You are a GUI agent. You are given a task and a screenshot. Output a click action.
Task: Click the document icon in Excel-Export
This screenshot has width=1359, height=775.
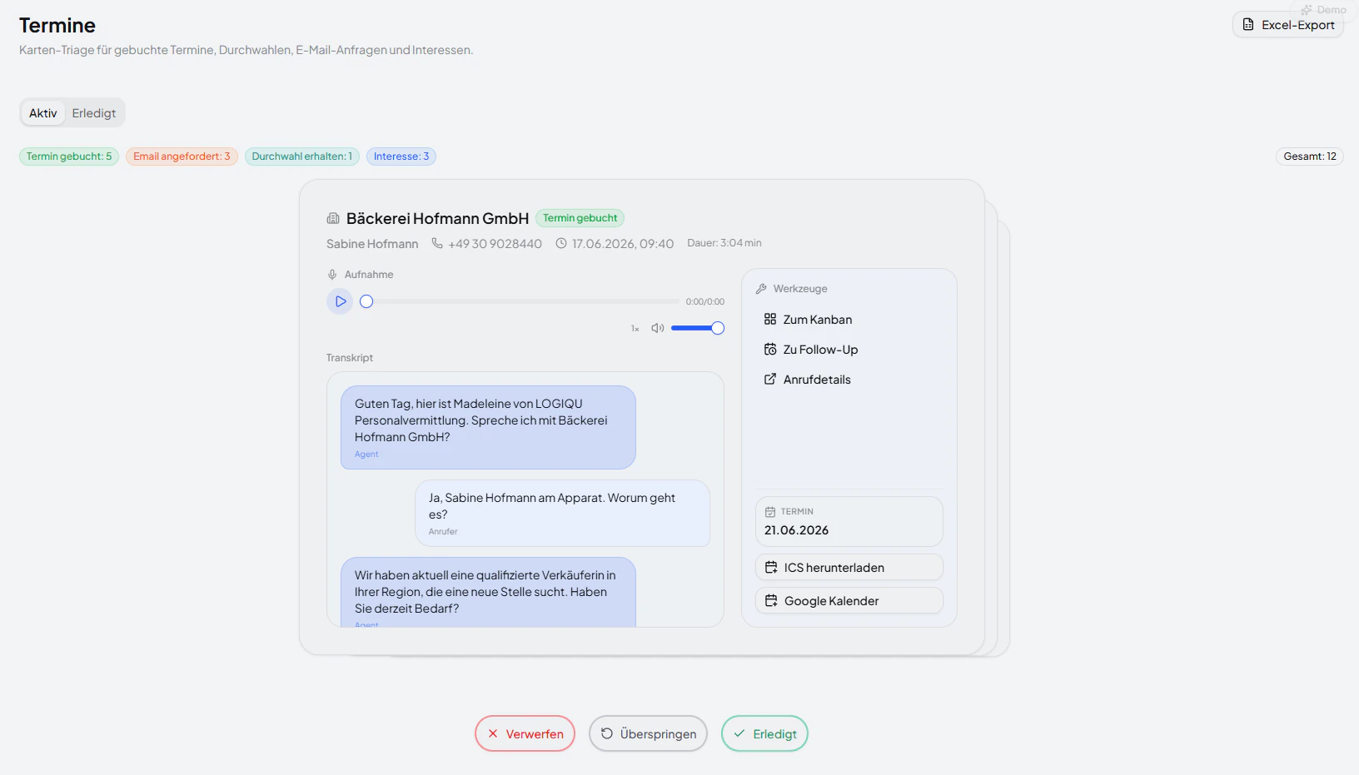1248,24
